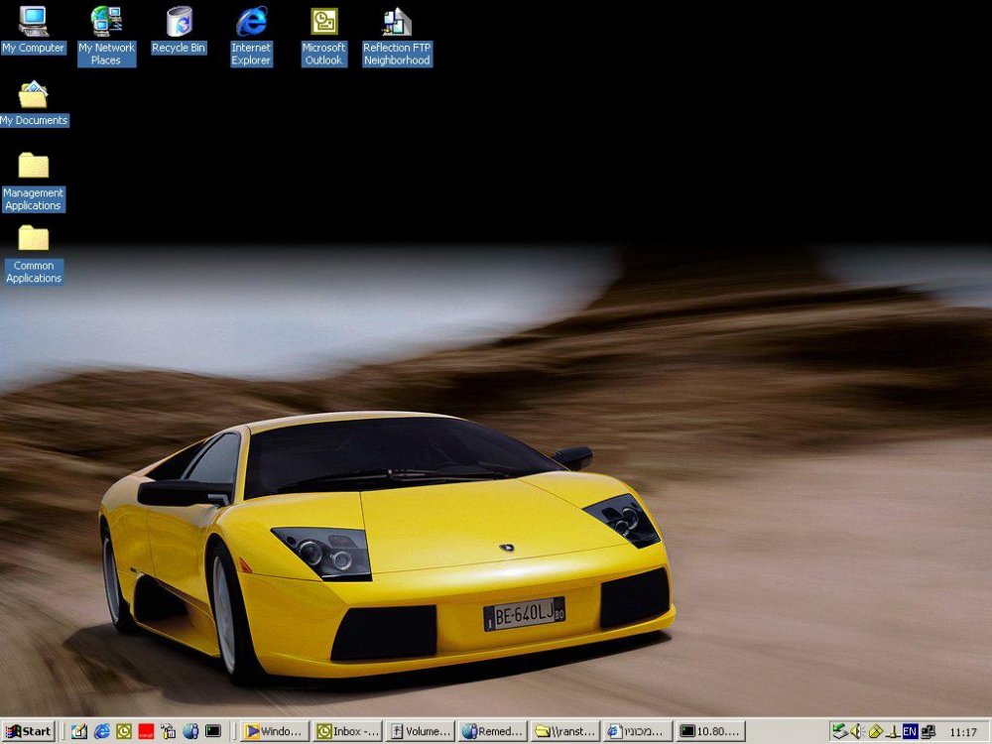Viewport: 992px width, 744px height.
Task: Select Management Applications folder
Action: point(34,182)
